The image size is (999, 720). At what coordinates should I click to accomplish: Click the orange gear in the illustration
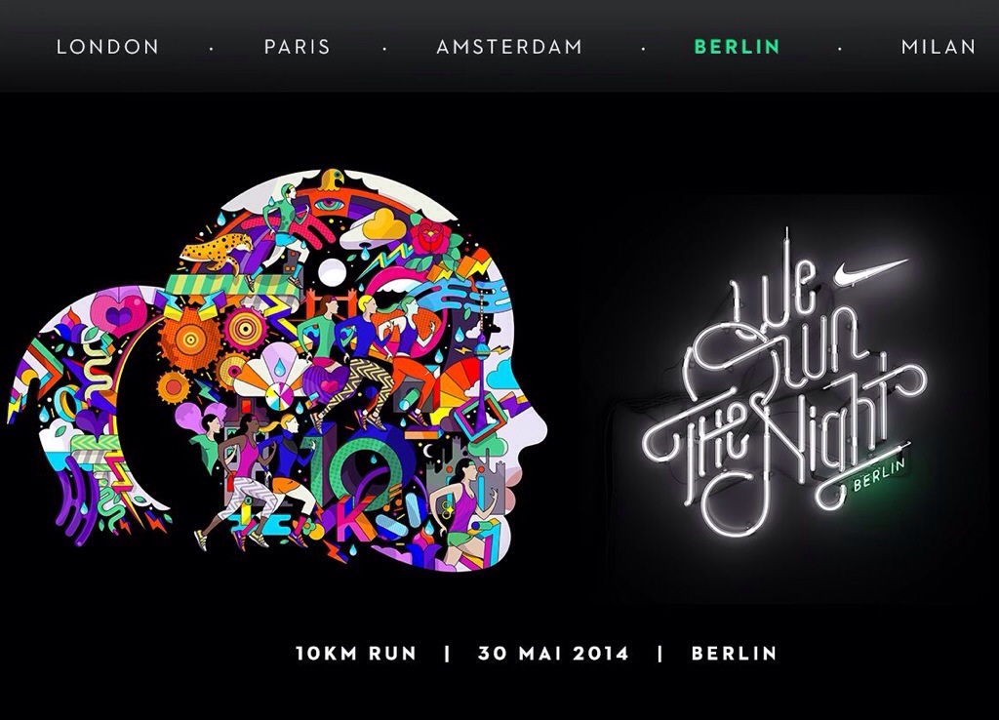[x=189, y=339]
